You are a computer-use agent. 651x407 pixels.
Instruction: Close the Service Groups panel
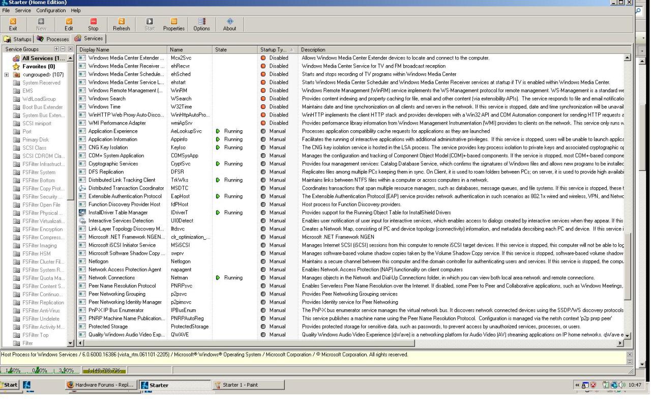(71, 49)
